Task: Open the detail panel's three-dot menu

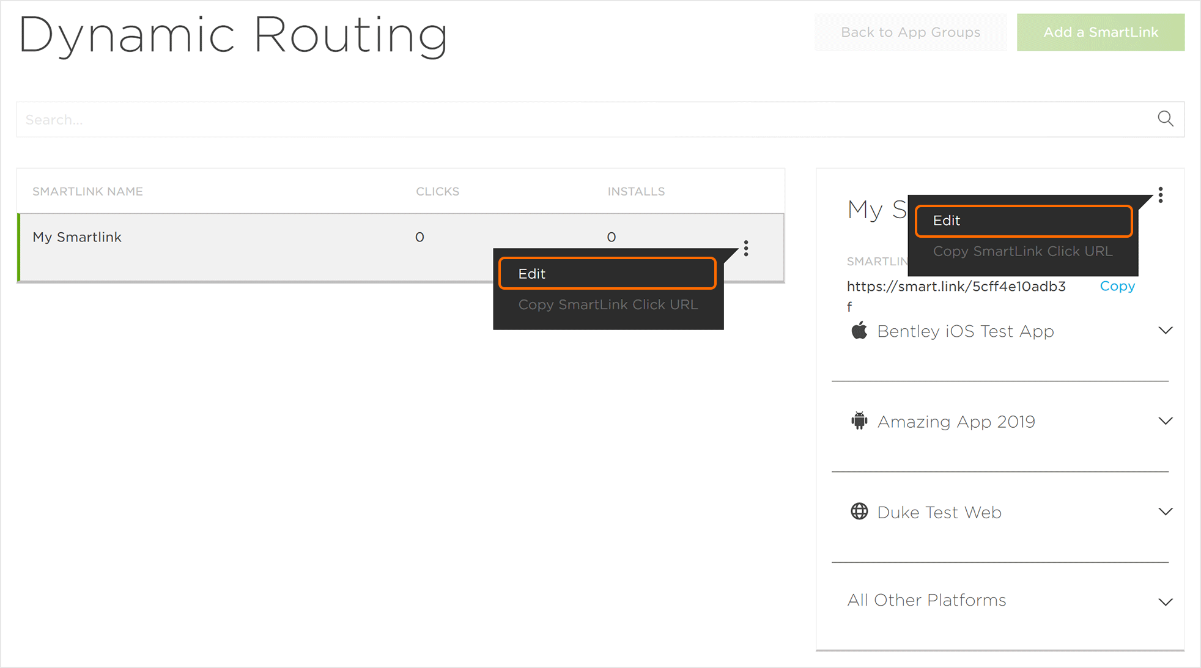Action: click(1160, 195)
